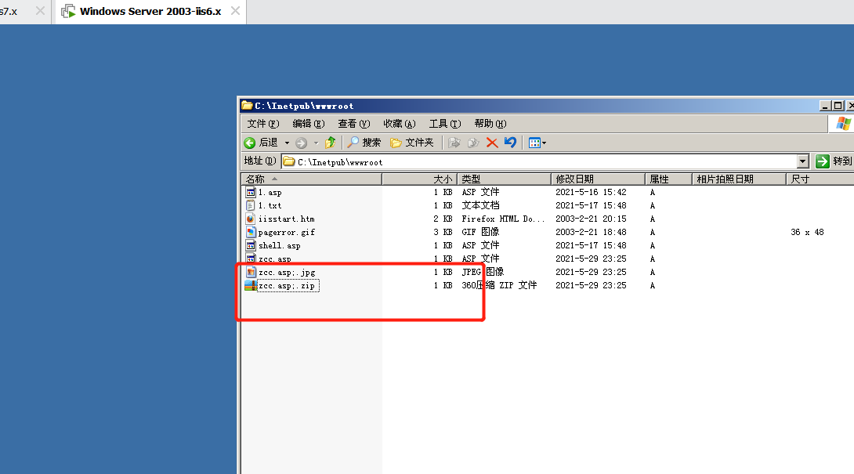Minimize the wwwroot Explorer window
The width and height of the screenshot is (854, 474).
pos(826,106)
